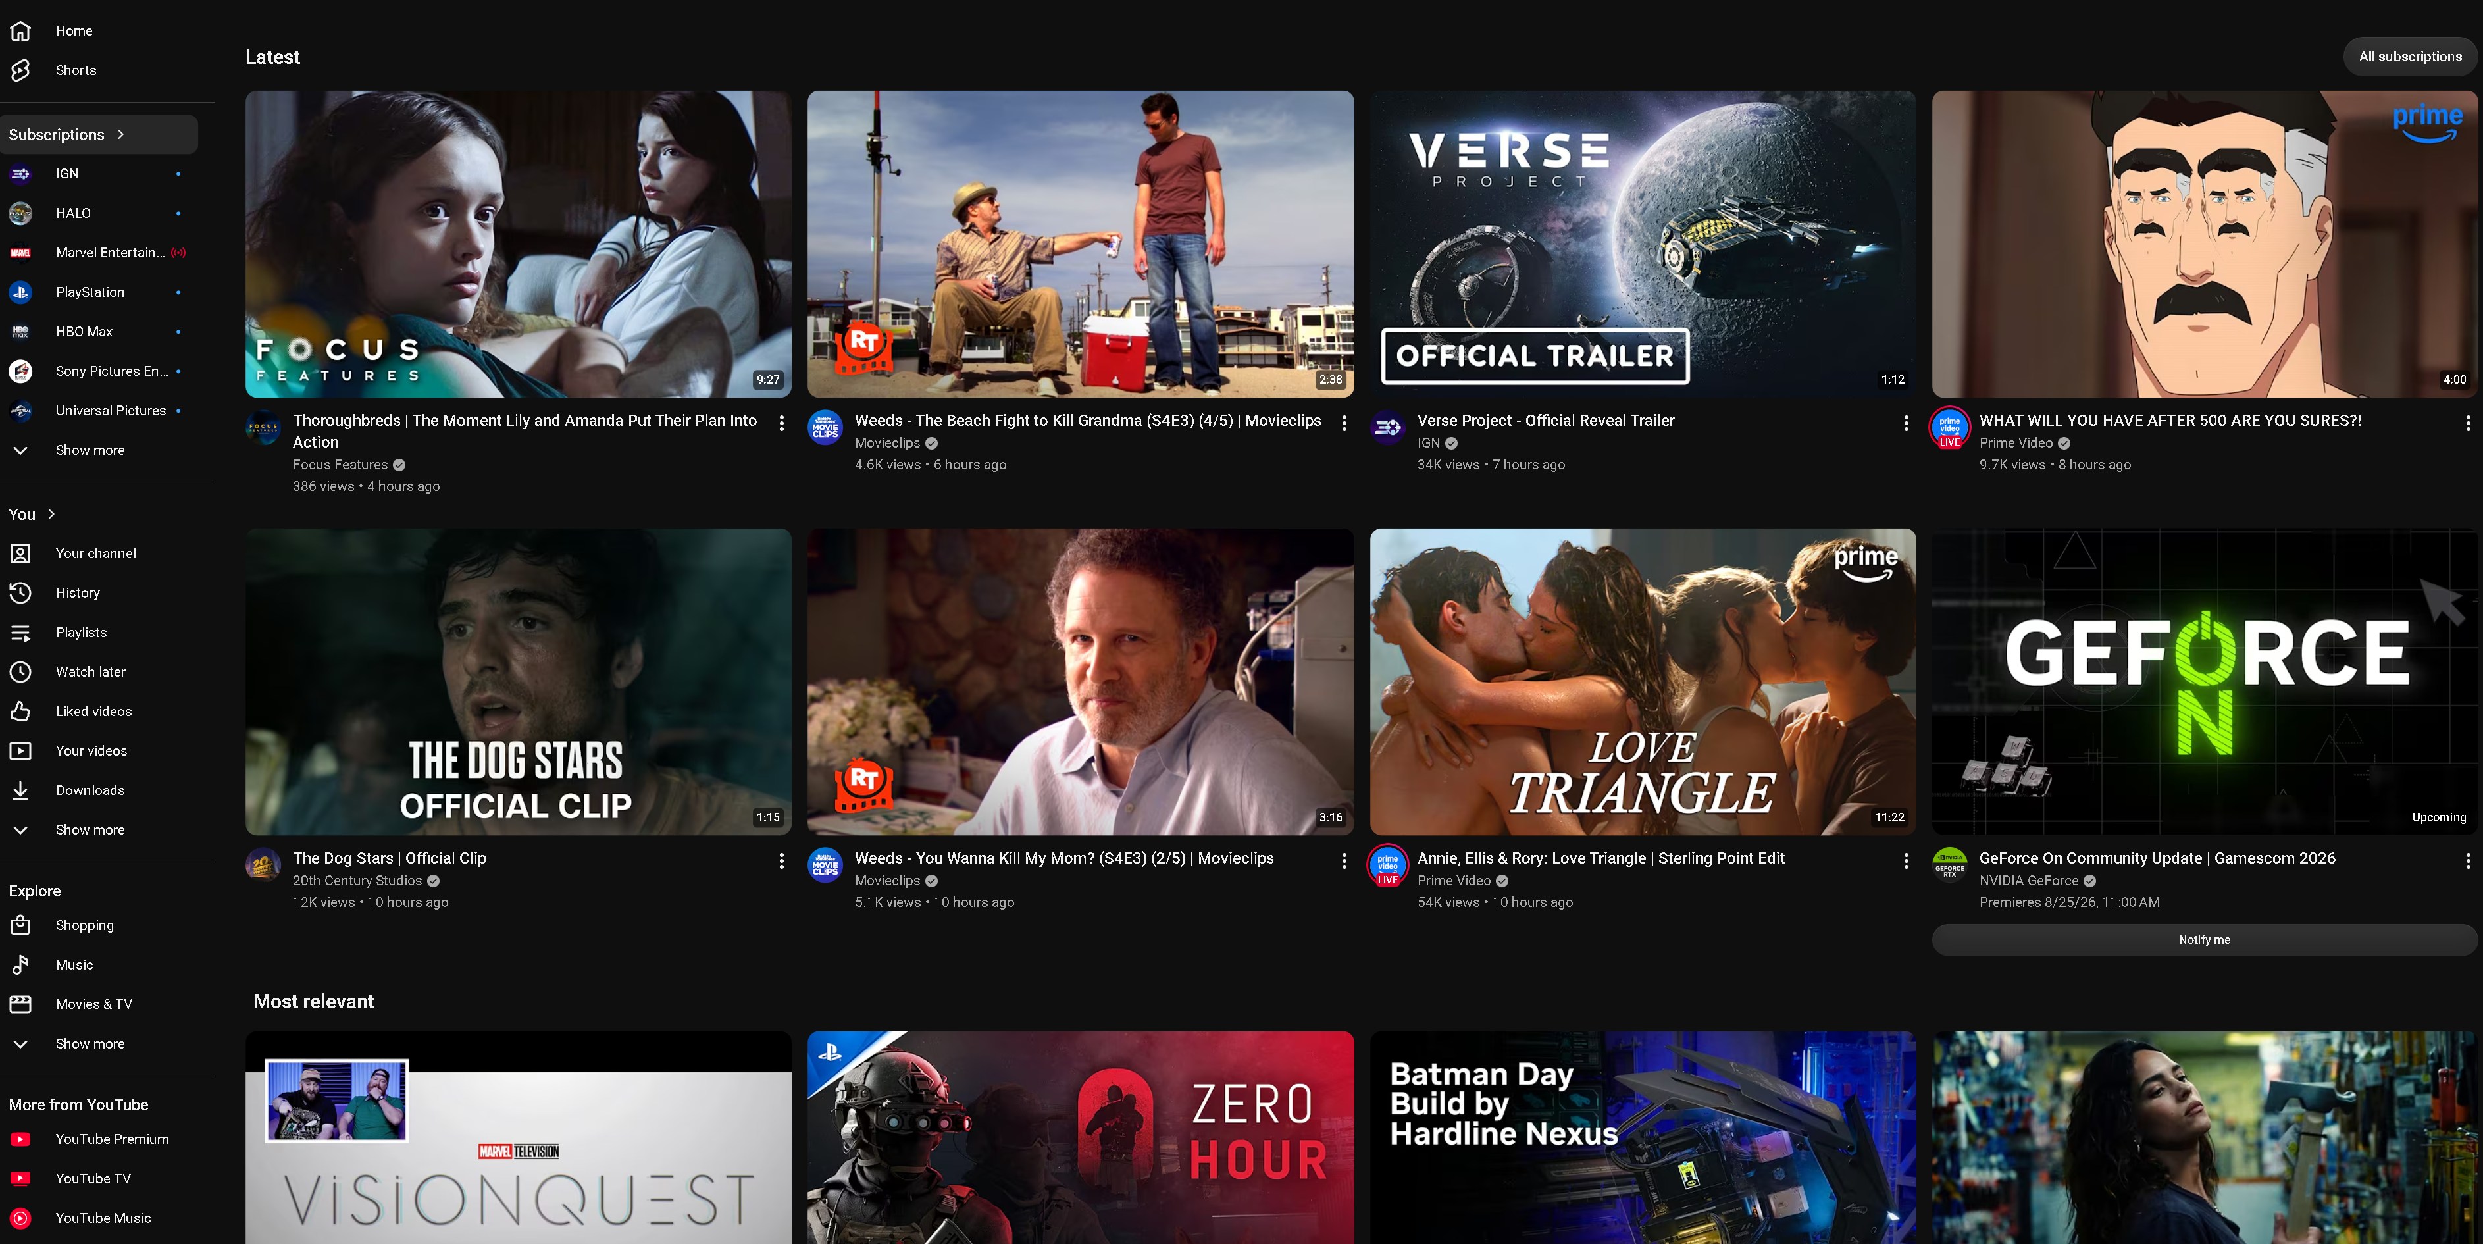Click the Playlists list icon
The width and height of the screenshot is (2483, 1244).
click(20, 633)
